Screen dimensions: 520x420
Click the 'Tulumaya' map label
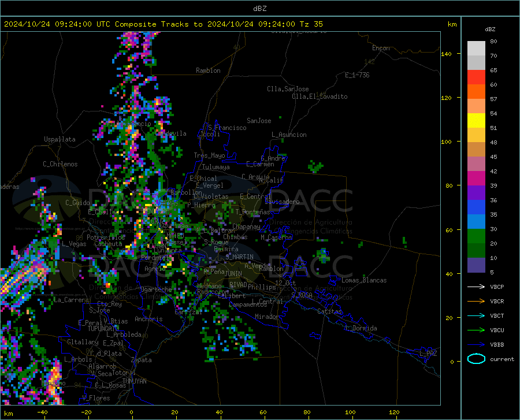coord(216,167)
